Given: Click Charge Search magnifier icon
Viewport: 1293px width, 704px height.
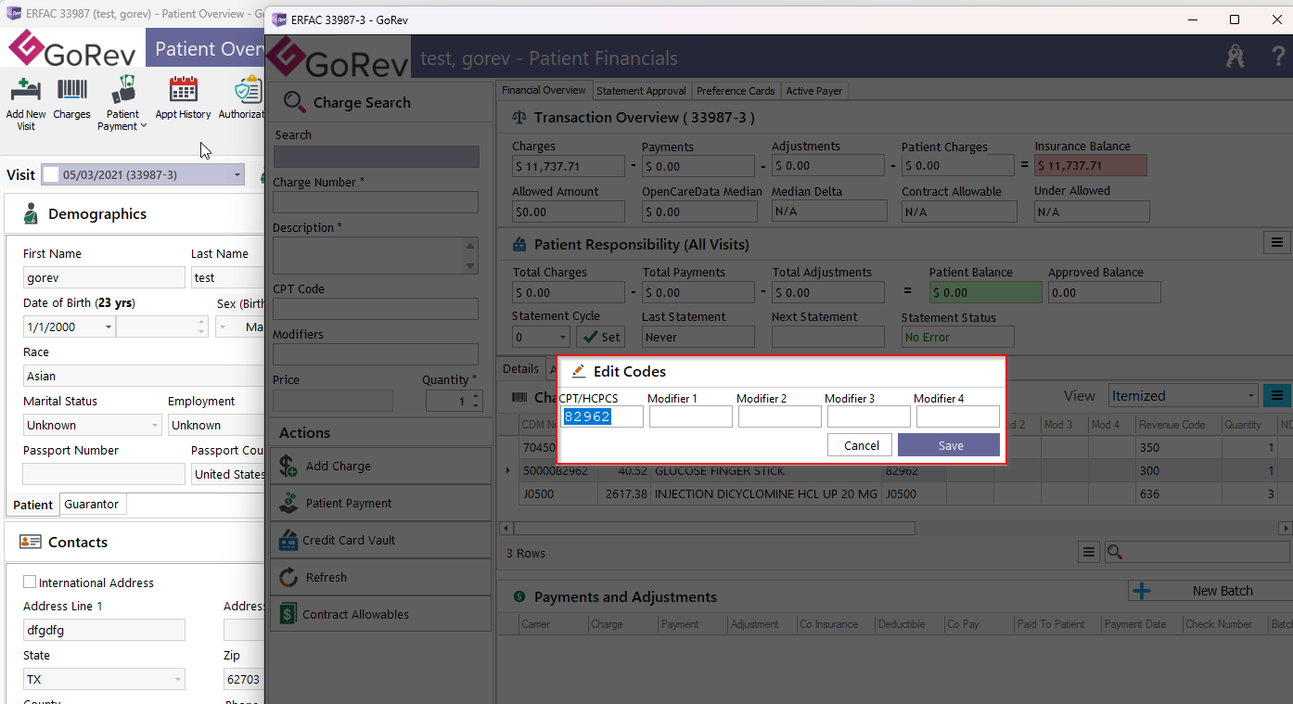Looking at the screenshot, I should click(x=295, y=102).
